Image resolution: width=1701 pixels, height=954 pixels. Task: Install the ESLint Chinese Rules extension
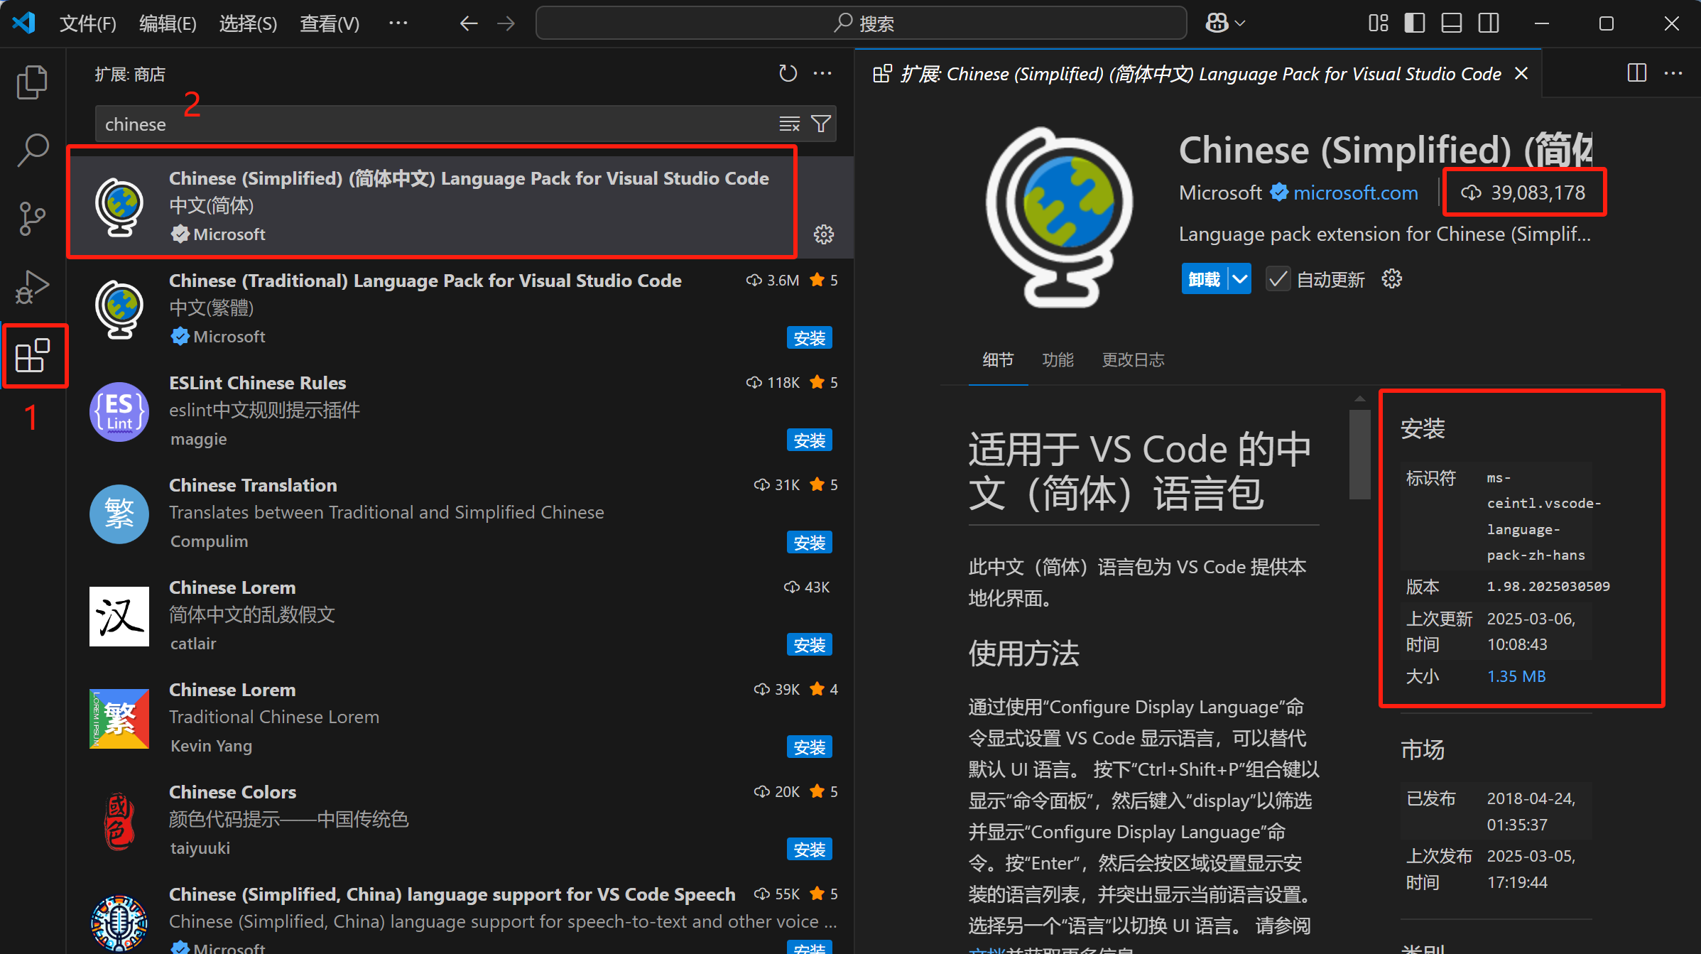click(x=809, y=440)
